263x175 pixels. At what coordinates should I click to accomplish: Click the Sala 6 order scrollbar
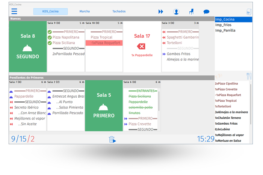[159, 101]
